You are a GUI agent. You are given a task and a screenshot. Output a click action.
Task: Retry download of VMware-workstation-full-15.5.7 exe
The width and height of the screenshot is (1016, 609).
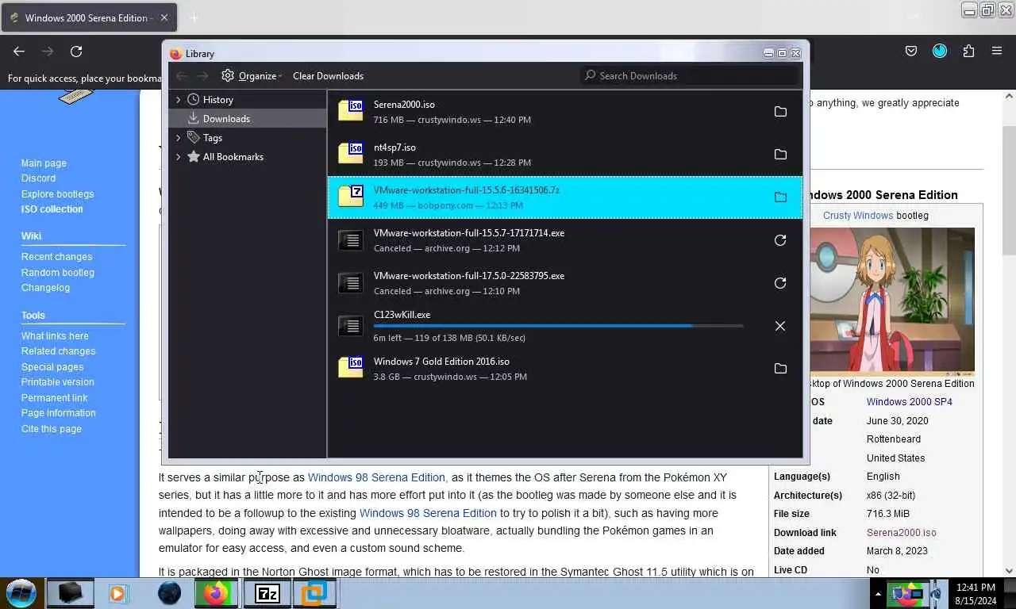pyautogui.click(x=780, y=240)
